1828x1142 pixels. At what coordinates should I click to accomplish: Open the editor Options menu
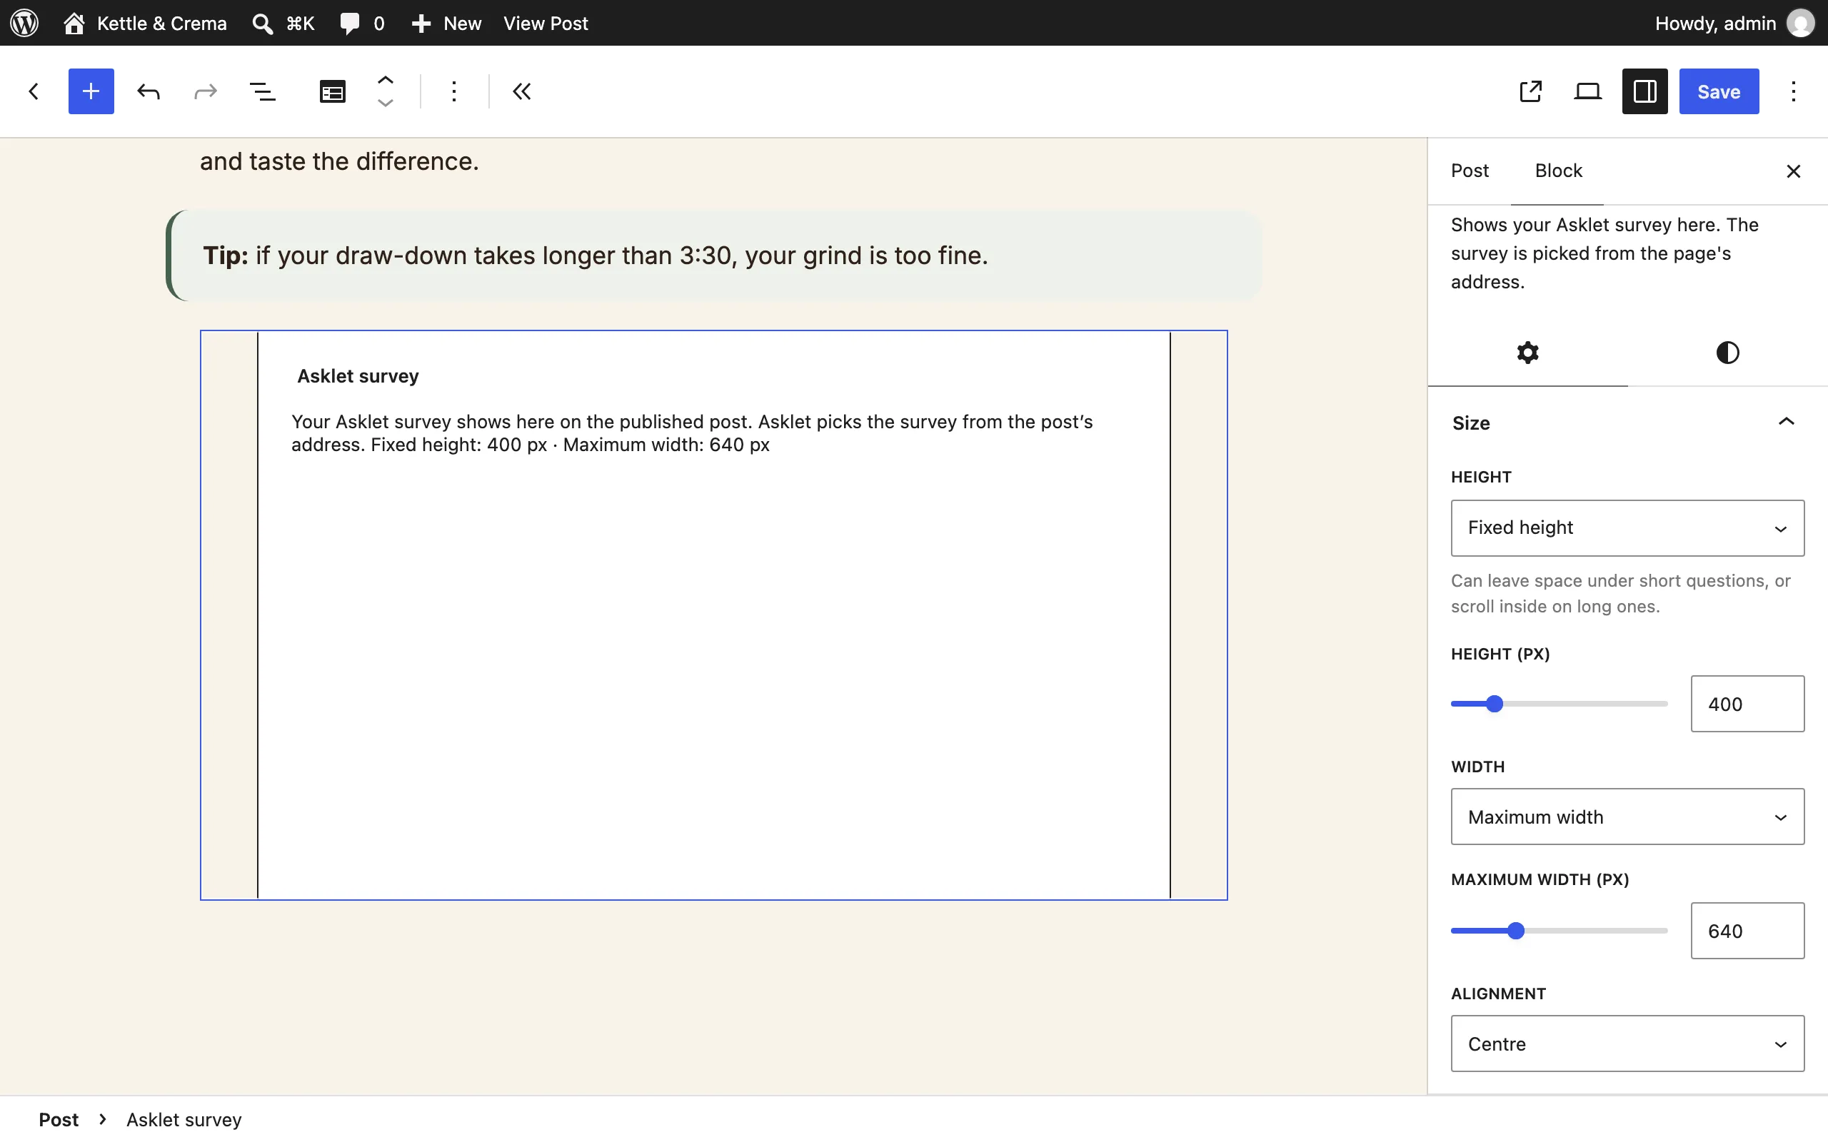point(1793,91)
